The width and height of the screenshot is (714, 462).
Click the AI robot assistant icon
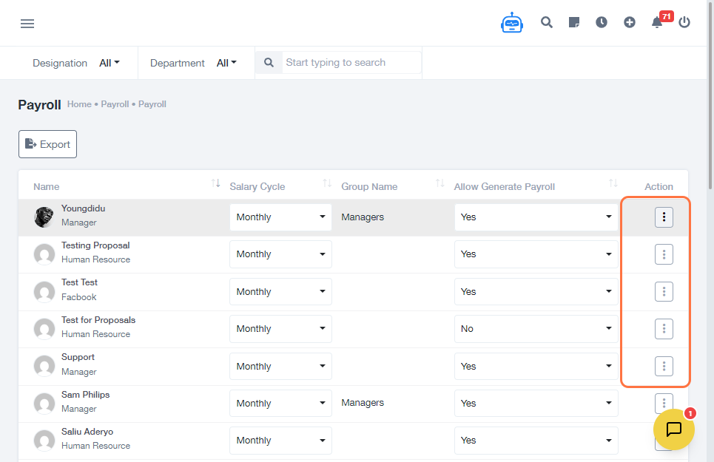pyautogui.click(x=511, y=23)
